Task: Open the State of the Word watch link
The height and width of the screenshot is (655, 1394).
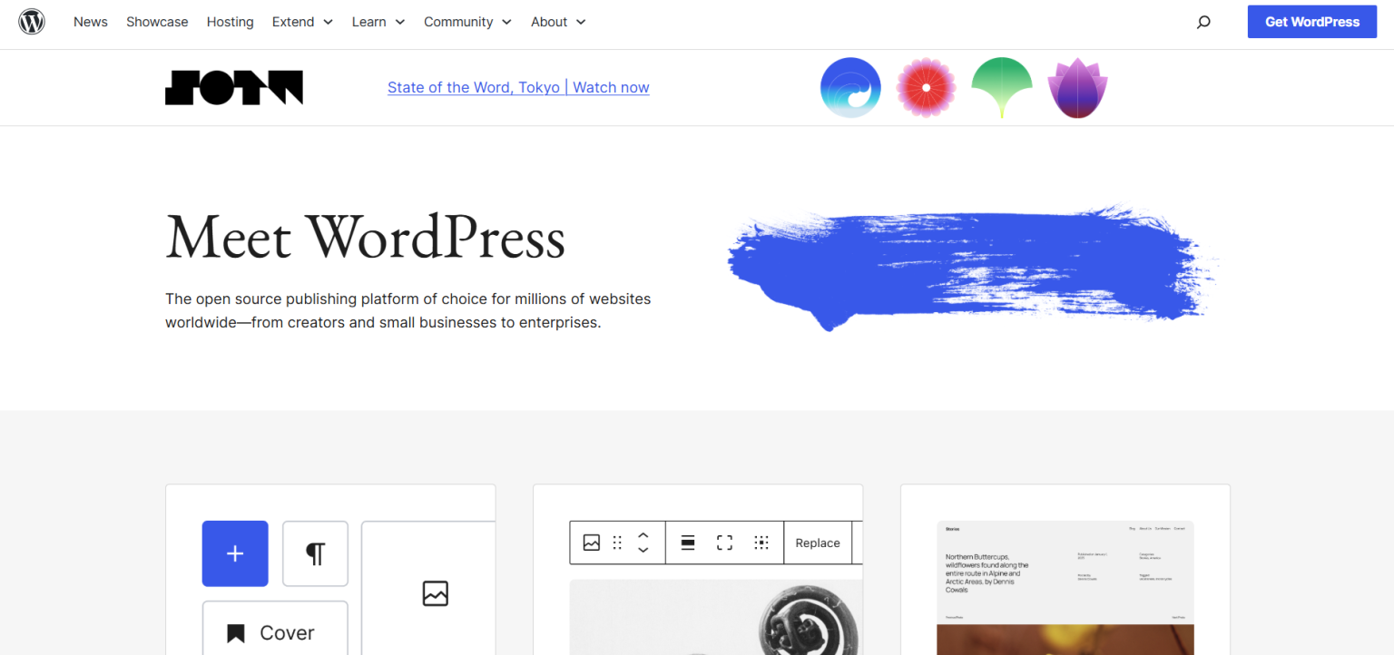Action: pyautogui.click(x=518, y=87)
